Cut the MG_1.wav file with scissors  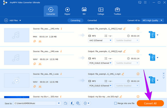[40, 87]
